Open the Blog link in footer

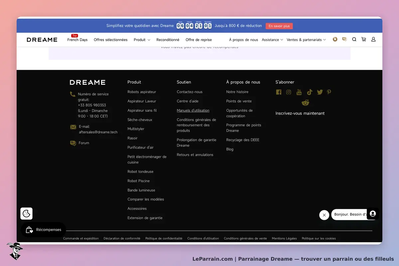click(x=230, y=149)
